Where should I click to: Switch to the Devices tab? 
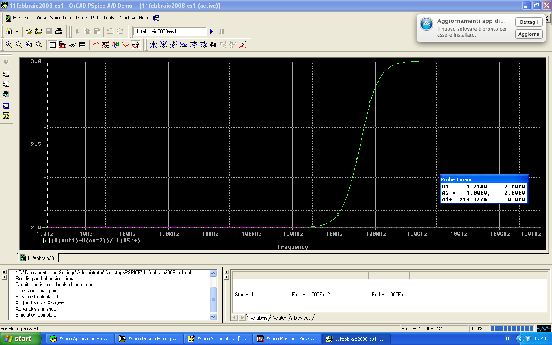tap(302, 318)
